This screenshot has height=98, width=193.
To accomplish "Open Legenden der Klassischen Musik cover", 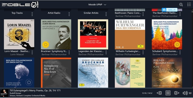I will click(93, 34).
